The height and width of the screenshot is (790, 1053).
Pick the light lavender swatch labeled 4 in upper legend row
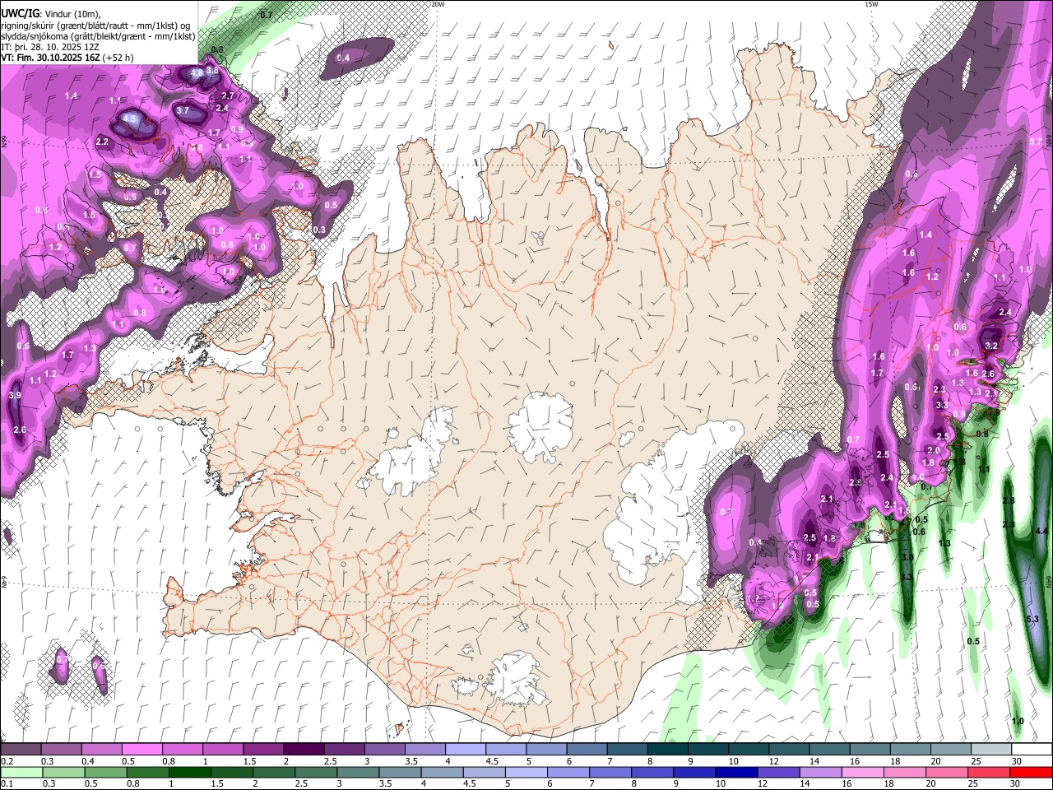(x=465, y=750)
